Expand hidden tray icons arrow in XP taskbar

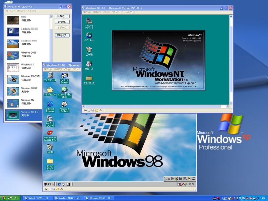[x=240, y=198]
